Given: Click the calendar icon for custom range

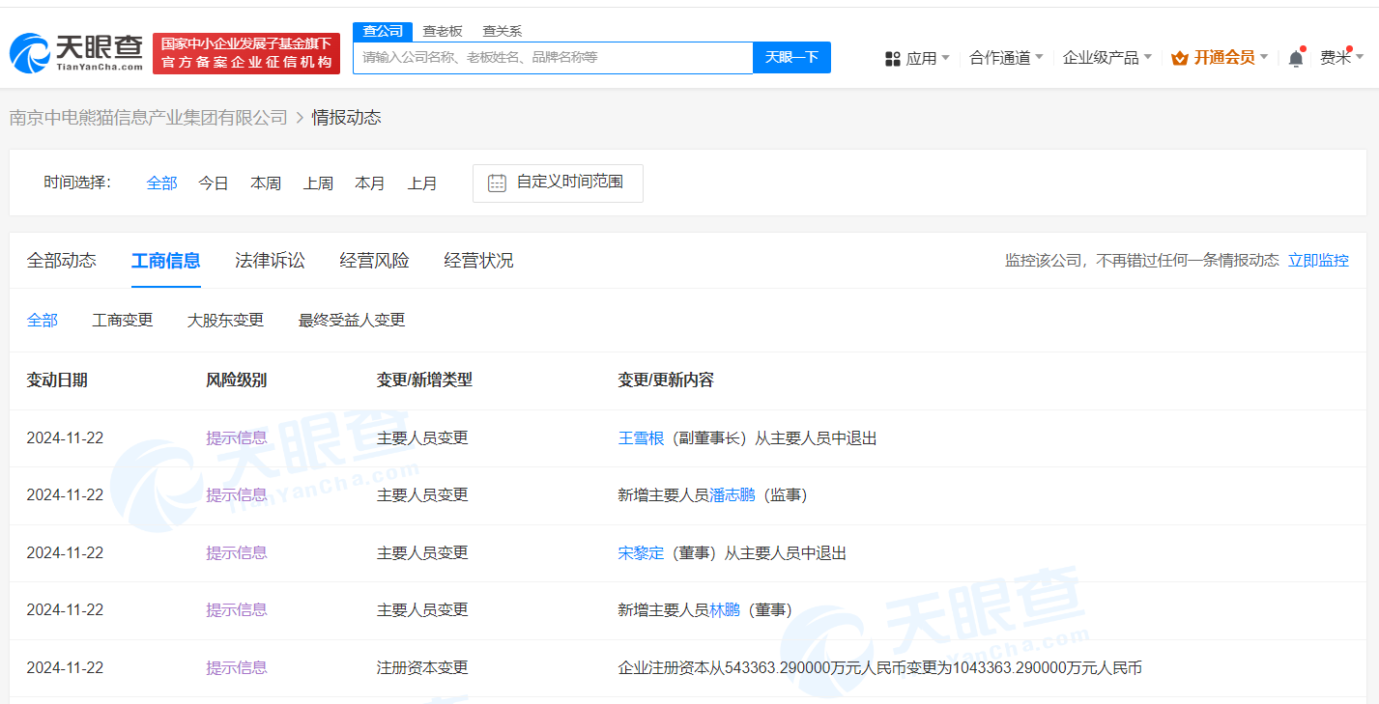Looking at the screenshot, I should (x=497, y=183).
